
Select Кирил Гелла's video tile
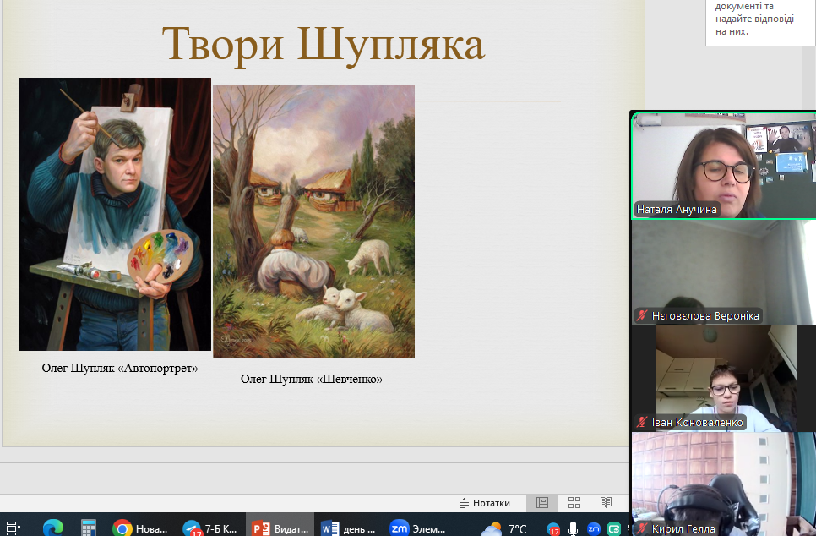click(724, 484)
